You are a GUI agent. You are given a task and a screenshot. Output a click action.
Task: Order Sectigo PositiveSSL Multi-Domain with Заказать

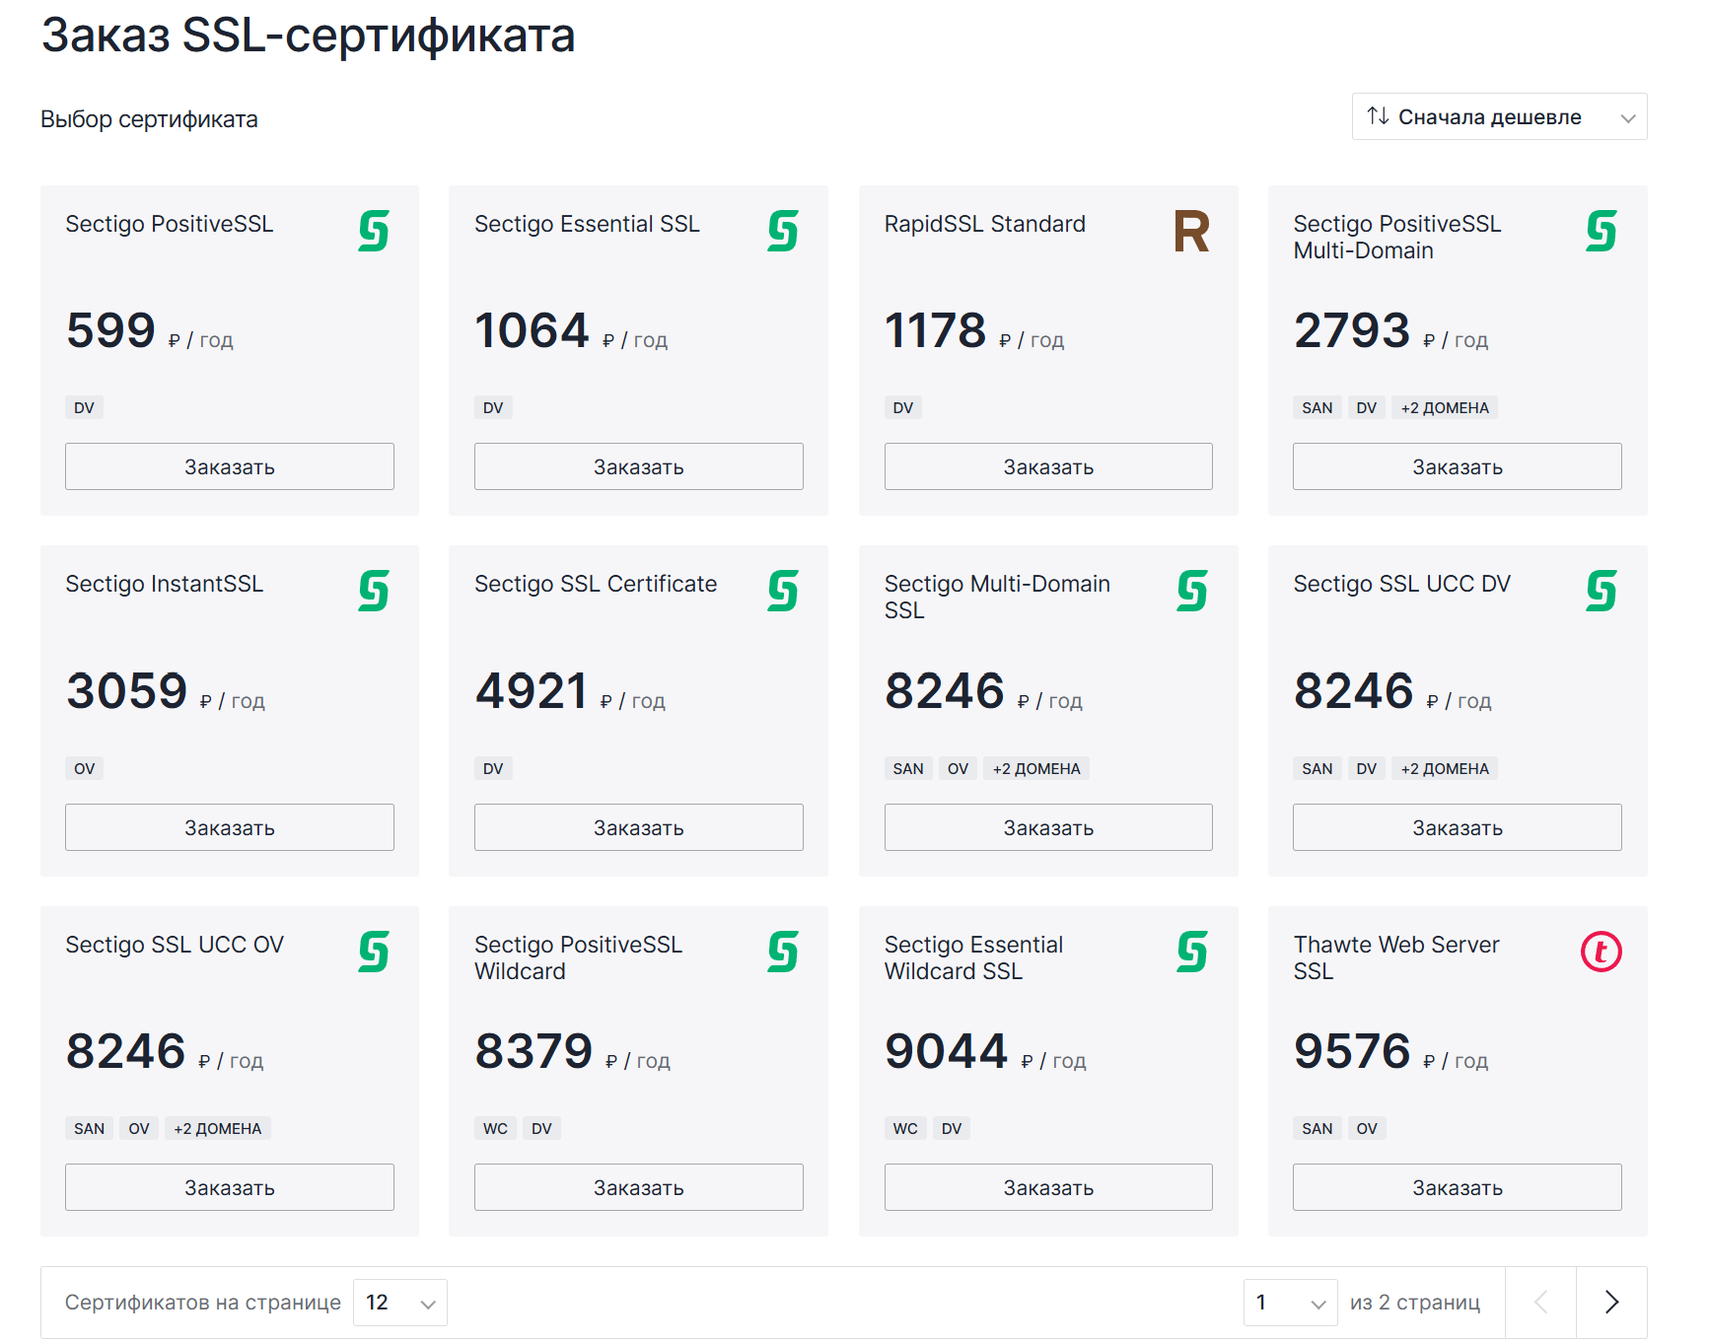click(x=1458, y=466)
